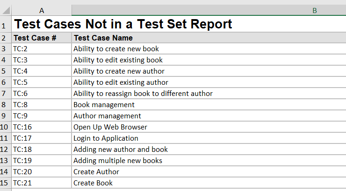
Task: Click the 'Create Author' cell
Action: click(x=96, y=172)
